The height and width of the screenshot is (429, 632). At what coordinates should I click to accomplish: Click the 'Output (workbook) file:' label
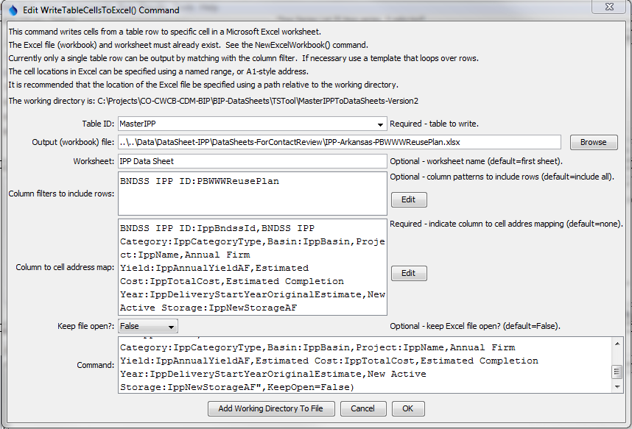[73, 142]
